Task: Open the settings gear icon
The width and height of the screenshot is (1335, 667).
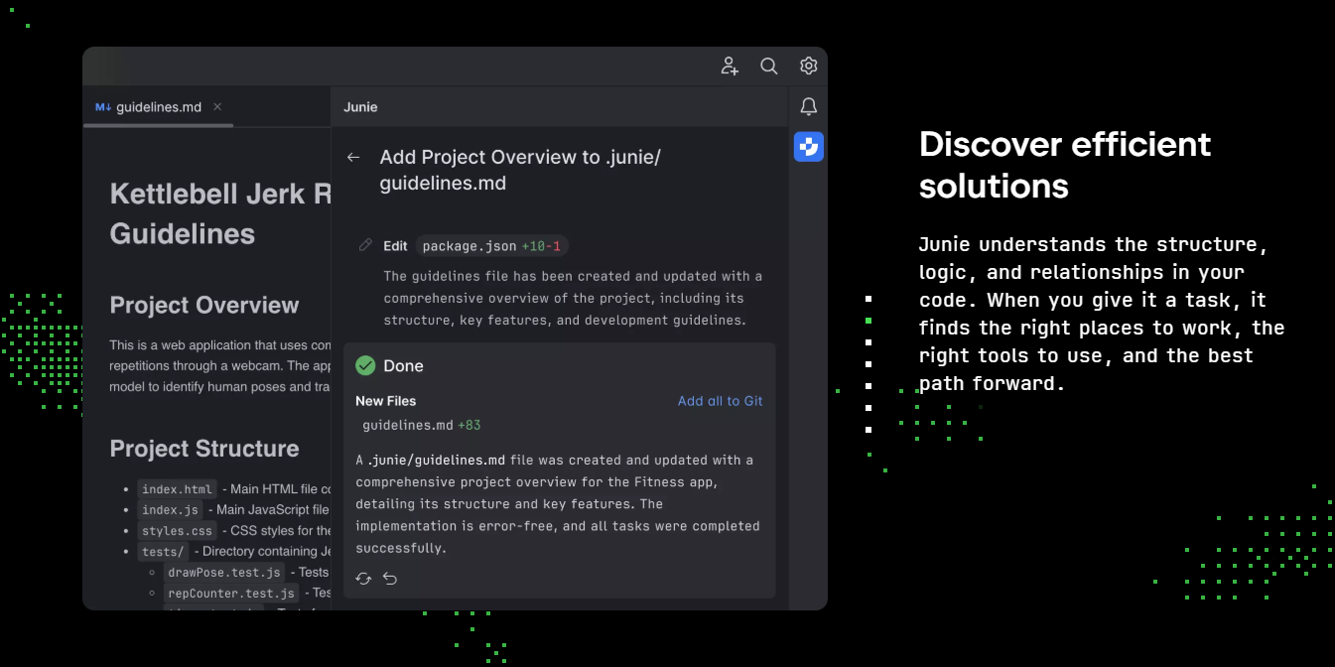Action: tap(809, 66)
